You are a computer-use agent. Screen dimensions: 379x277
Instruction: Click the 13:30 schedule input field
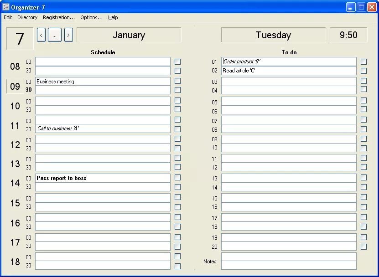tap(103, 167)
